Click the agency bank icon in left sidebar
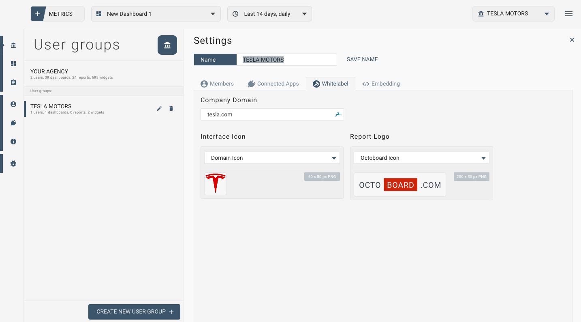The height and width of the screenshot is (322, 581). (13, 45)
